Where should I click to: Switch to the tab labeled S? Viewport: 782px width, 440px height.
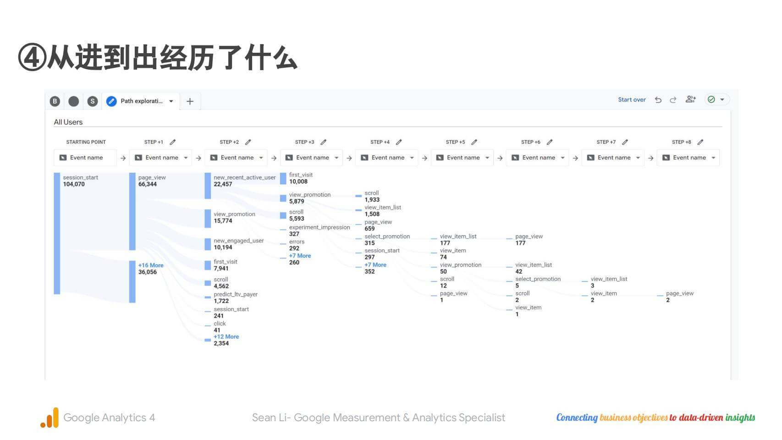[x=93, y=101]
